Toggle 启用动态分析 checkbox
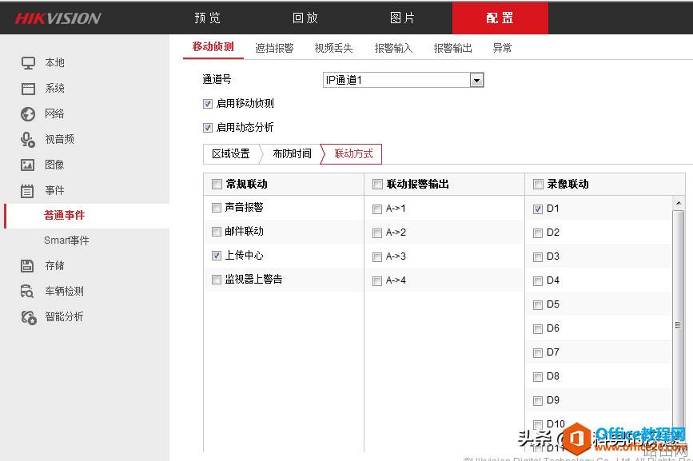This screenshot has height=461, width=693. [x=208, y=128]
